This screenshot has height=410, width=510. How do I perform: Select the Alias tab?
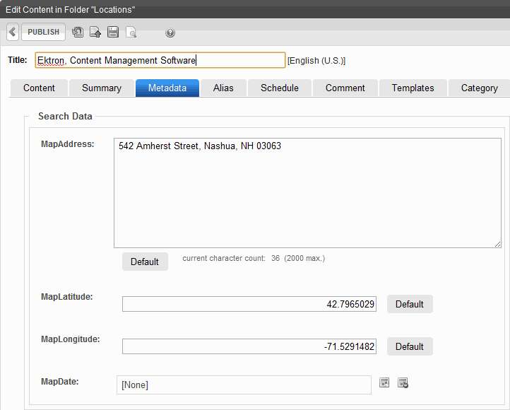click(x=223, y=88)
